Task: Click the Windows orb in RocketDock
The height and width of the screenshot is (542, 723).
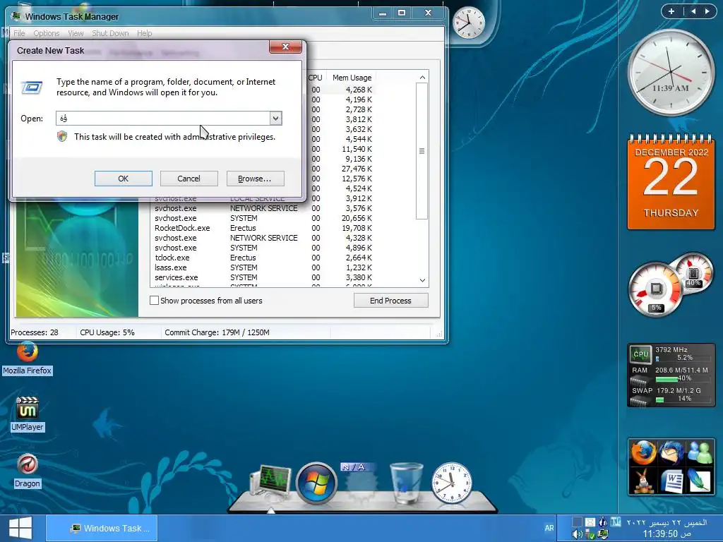Action: [x=316, y=483]
